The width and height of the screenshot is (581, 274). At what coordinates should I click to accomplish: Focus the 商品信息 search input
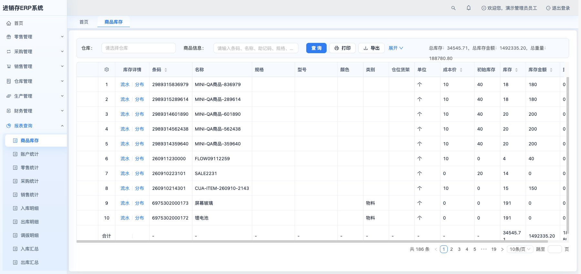point(256,48)
